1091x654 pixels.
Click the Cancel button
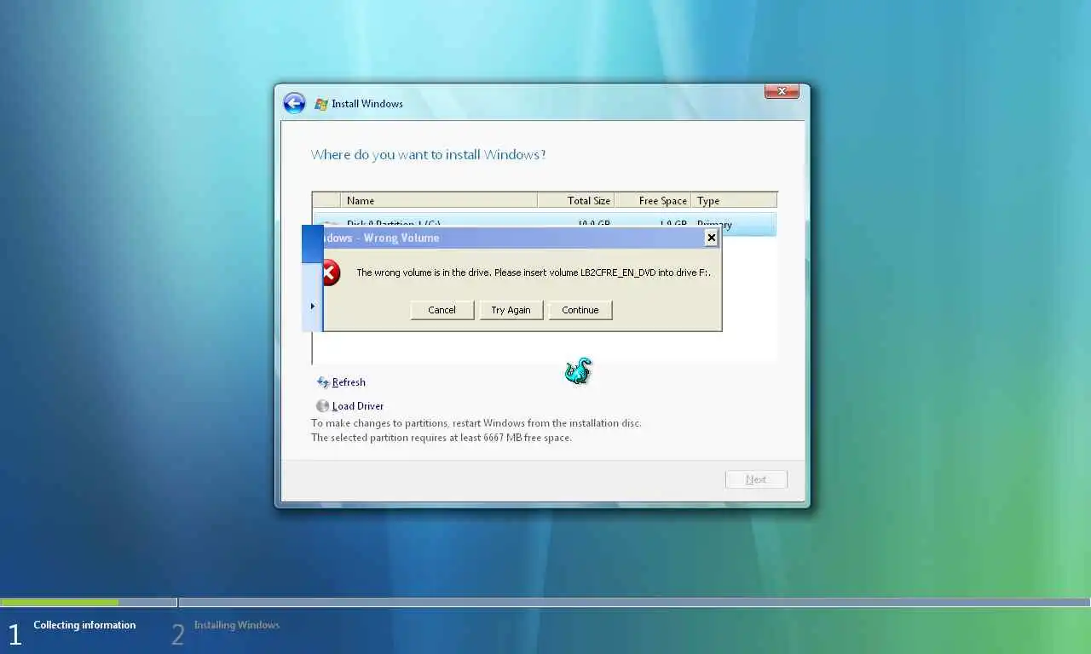click(x=442, y=310)
